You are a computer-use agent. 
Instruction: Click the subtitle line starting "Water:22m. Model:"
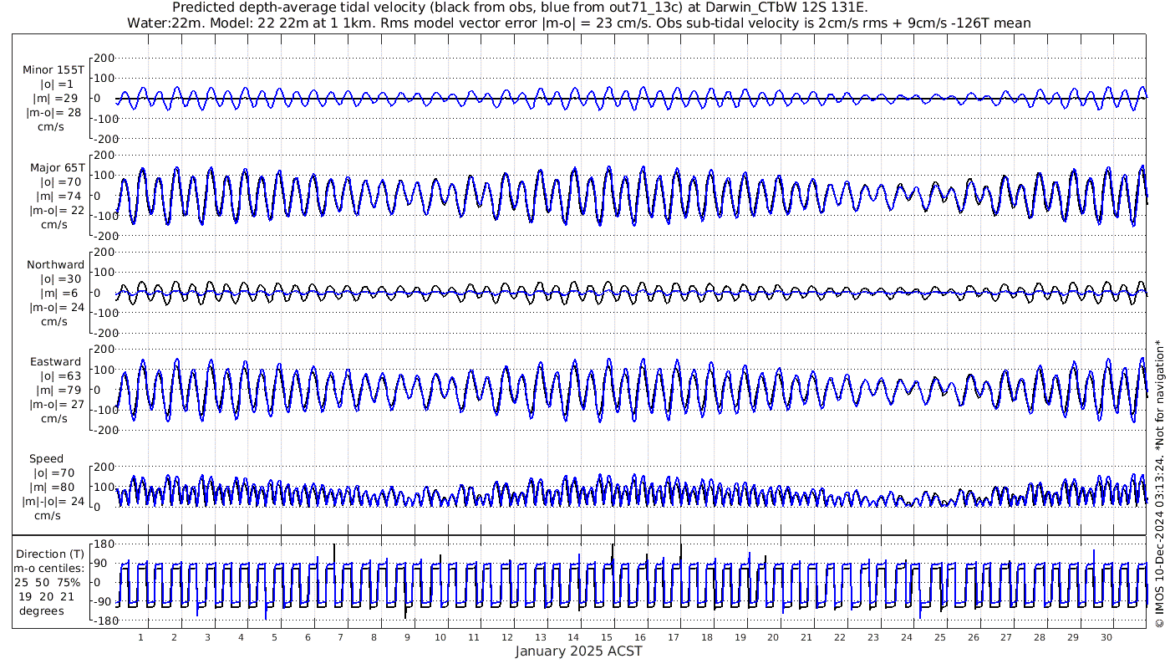tap(578, 23)
